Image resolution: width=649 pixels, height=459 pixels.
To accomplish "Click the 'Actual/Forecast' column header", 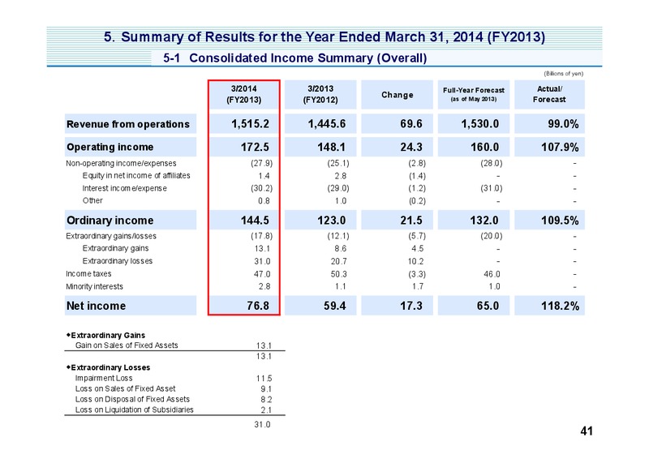I will (549, 94).
